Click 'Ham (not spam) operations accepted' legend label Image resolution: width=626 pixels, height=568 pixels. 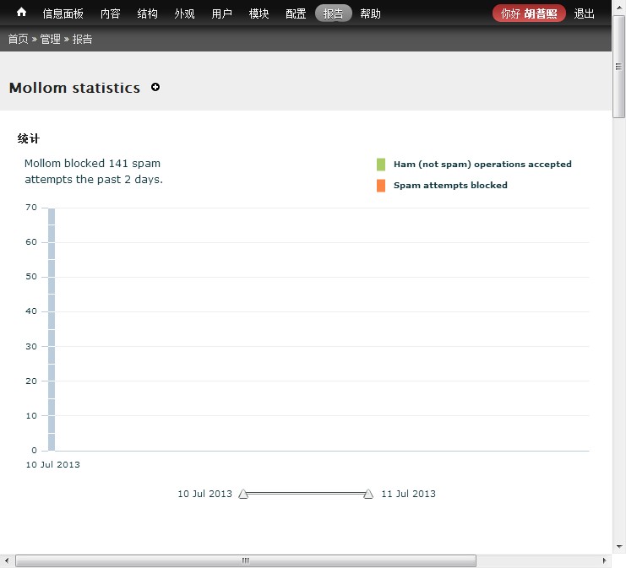(482, 165)
